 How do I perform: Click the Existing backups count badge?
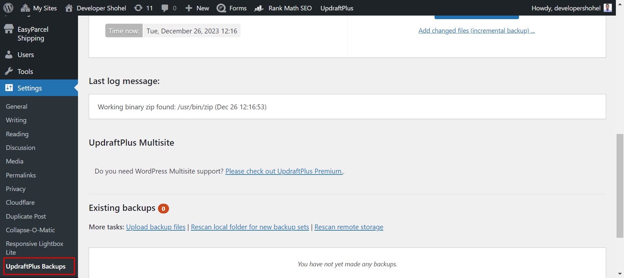[163, 209]
